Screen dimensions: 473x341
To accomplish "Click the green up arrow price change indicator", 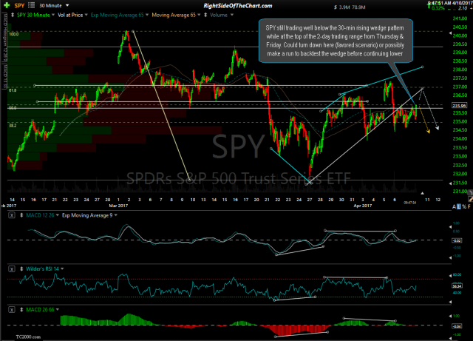I will (x=429, y=7).
